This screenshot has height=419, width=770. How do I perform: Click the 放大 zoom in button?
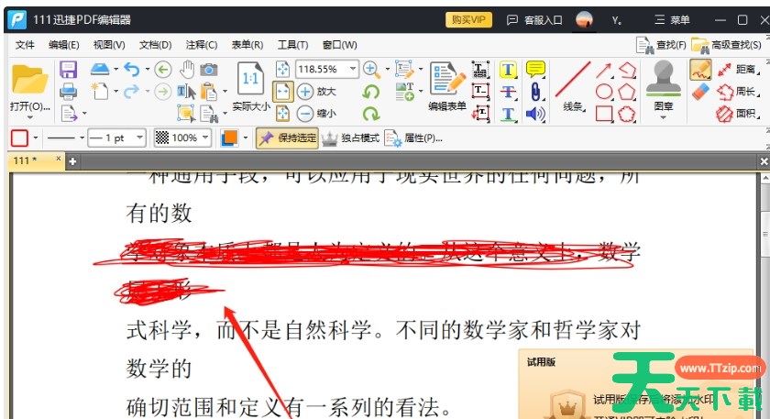(316, 92)
